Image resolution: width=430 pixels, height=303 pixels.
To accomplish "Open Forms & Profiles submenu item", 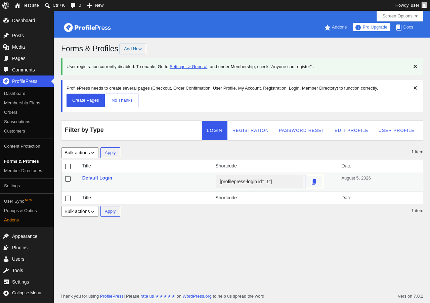I will pyautogui.click(x=27, y=161).
